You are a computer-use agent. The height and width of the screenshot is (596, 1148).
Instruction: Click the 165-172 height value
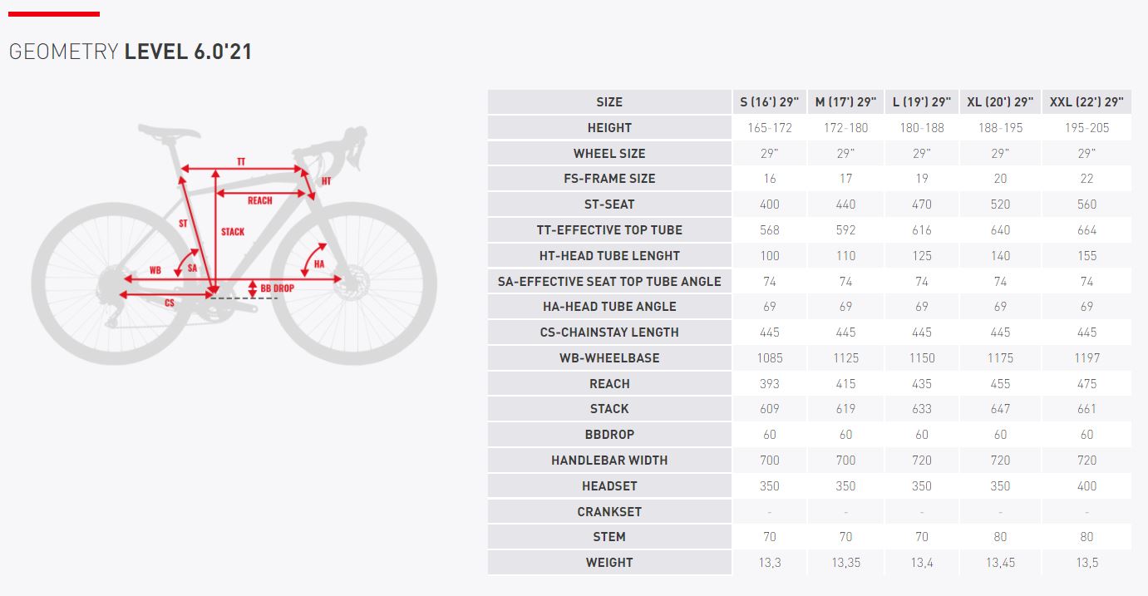769,128
